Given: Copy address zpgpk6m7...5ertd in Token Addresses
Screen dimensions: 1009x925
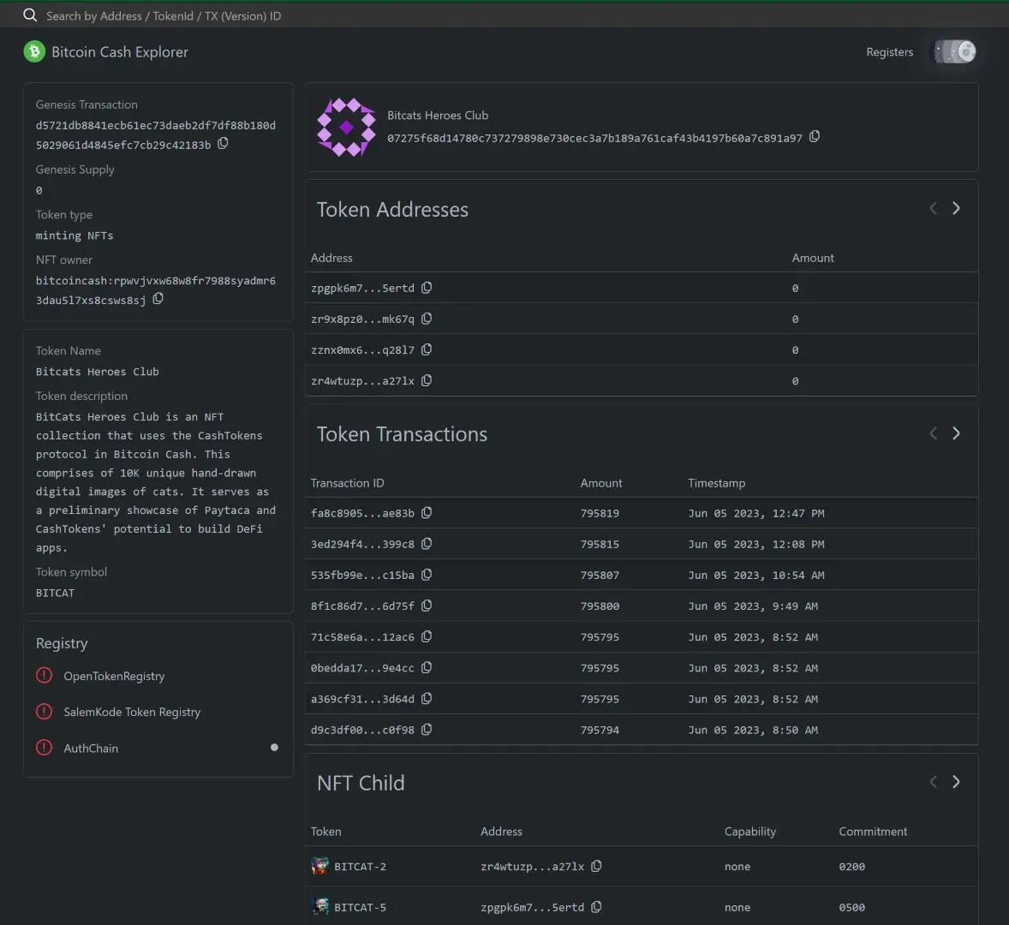Looking at the screenshot, I should [x=426, y=288].
